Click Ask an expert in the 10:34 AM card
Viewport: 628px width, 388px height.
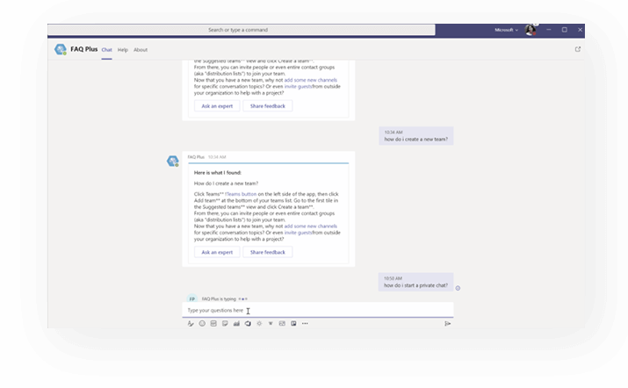click(x=217, y=252)
